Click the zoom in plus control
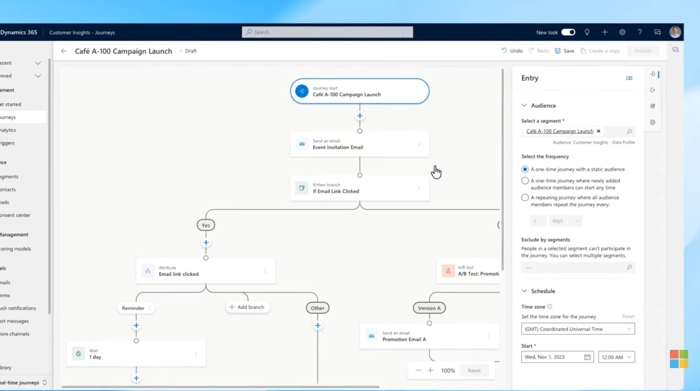This screenshot has height=391, width=700. 430,370
